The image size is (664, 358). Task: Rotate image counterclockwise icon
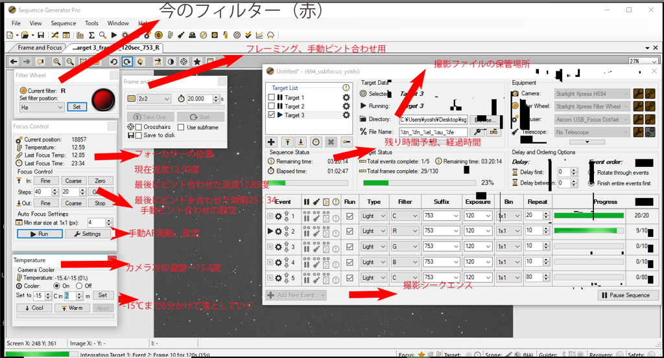click(x=113, y=62)
